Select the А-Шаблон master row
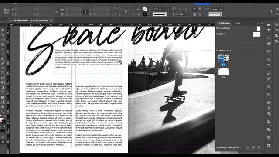Viewport: 279px width, 157px height. pos(238,34)
